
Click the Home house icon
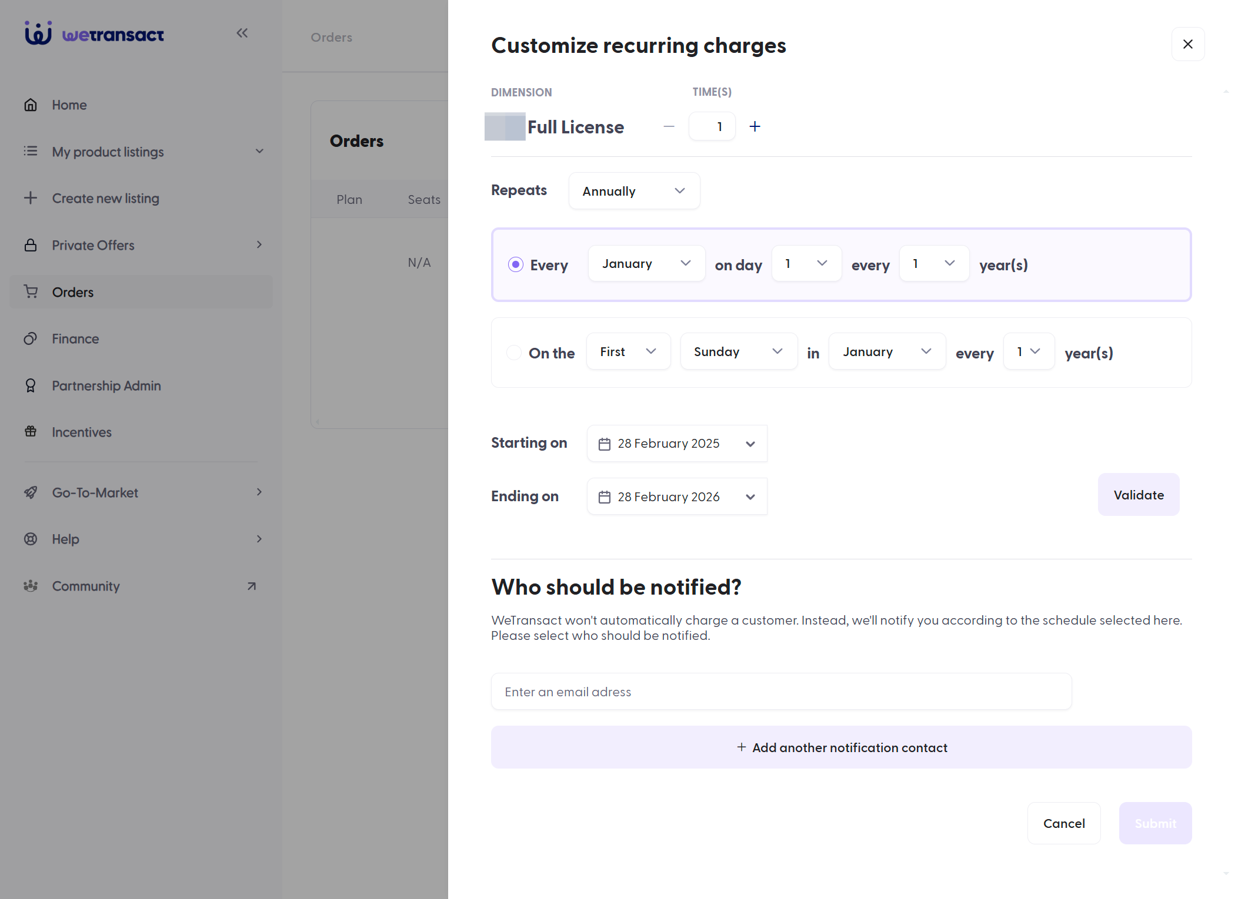coord(31,105)
